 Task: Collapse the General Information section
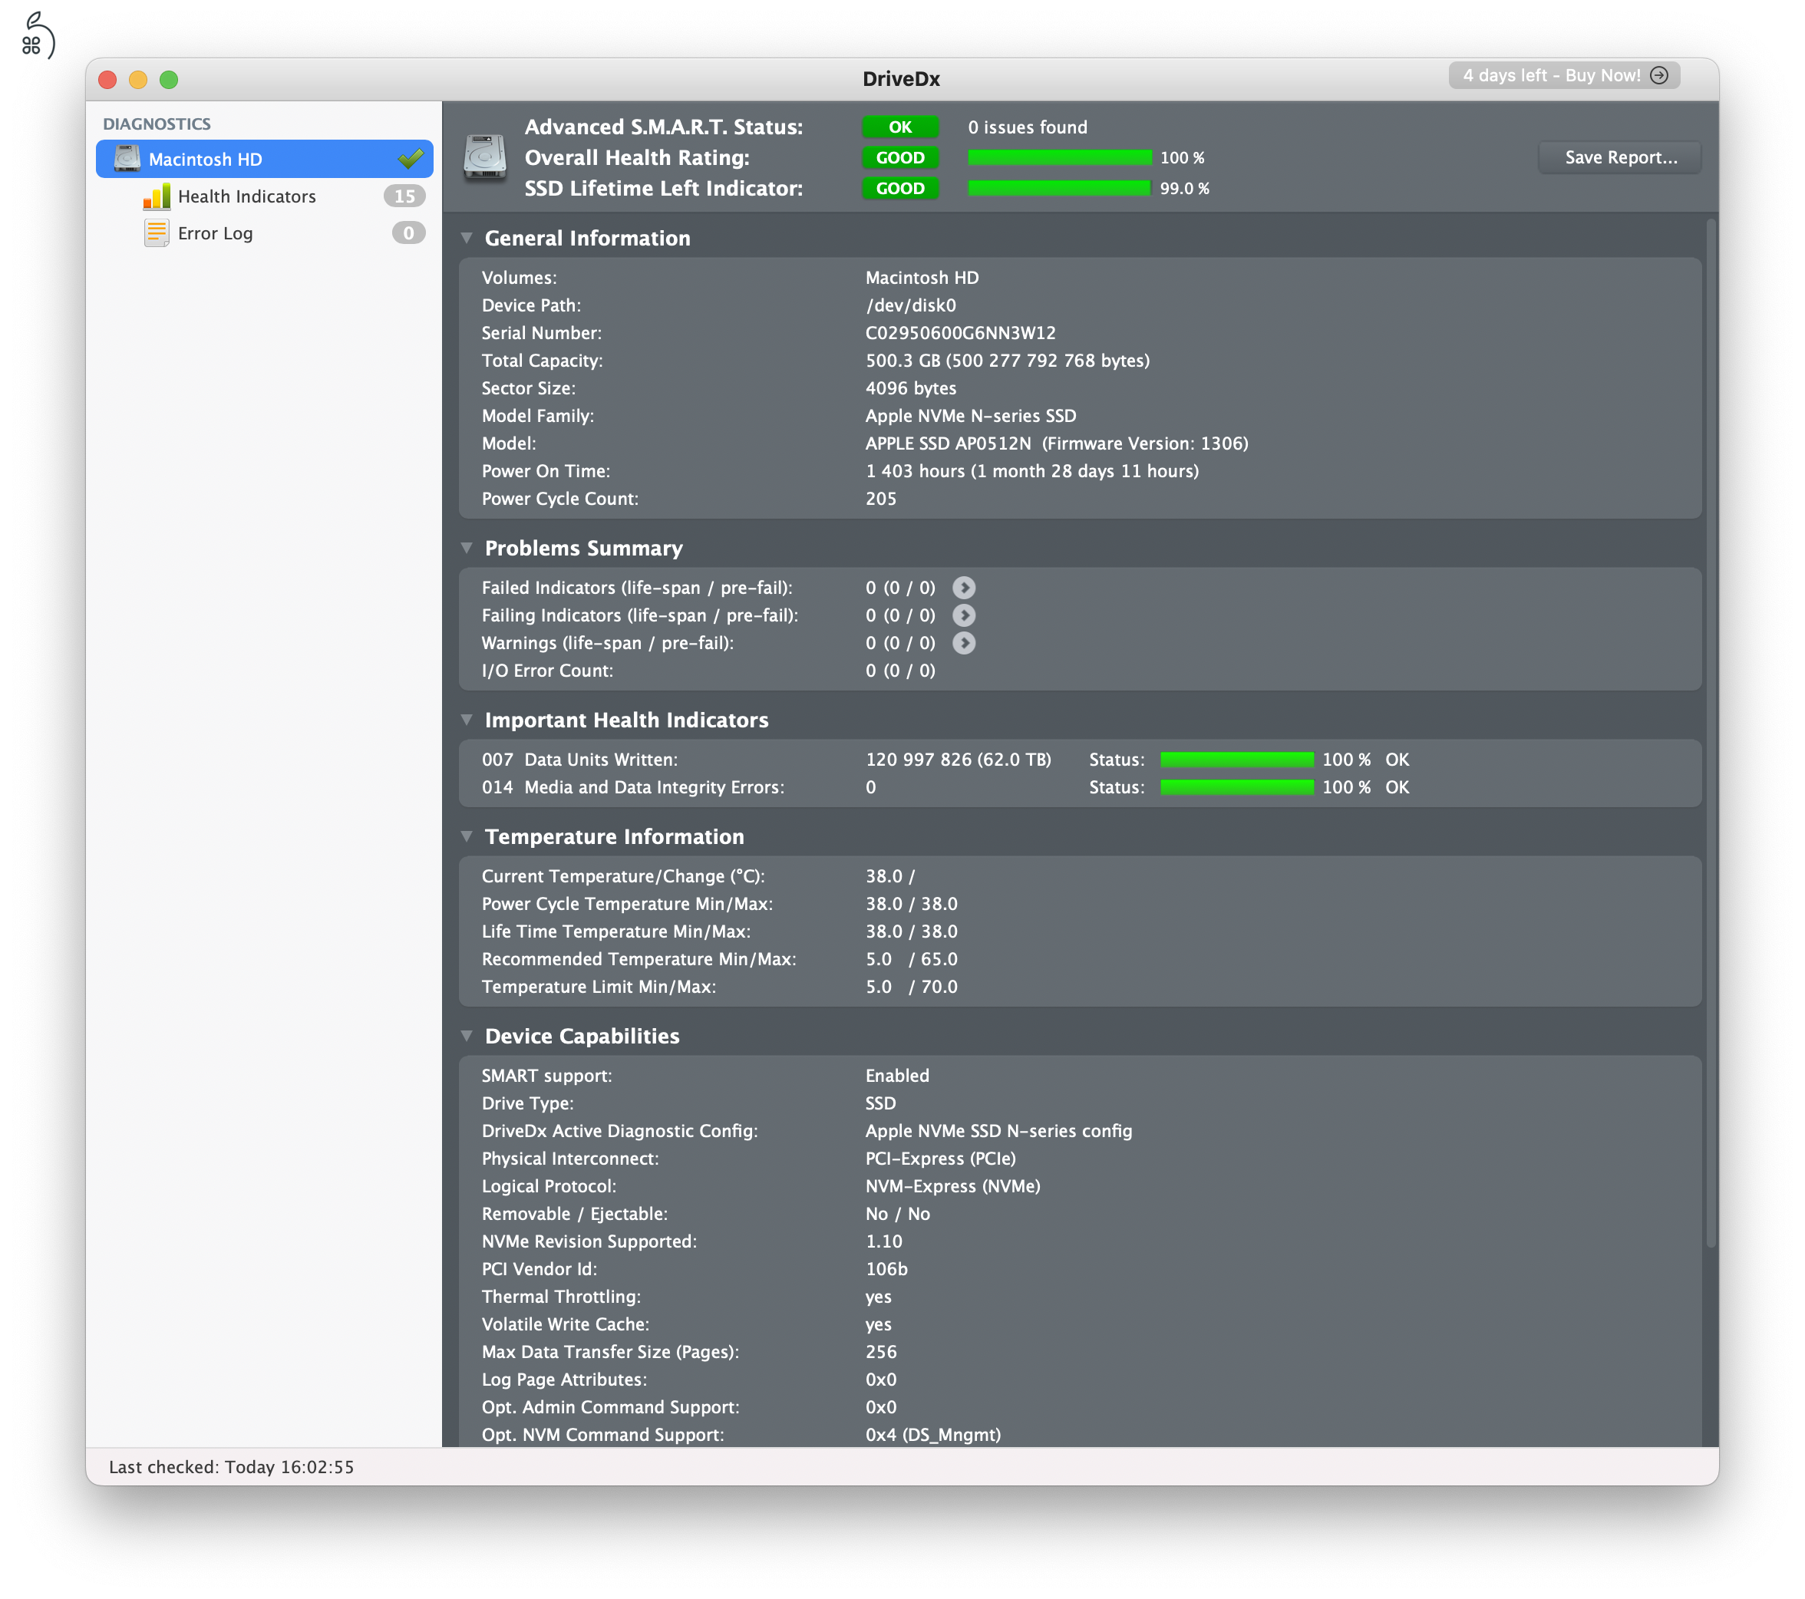[467, 238]
